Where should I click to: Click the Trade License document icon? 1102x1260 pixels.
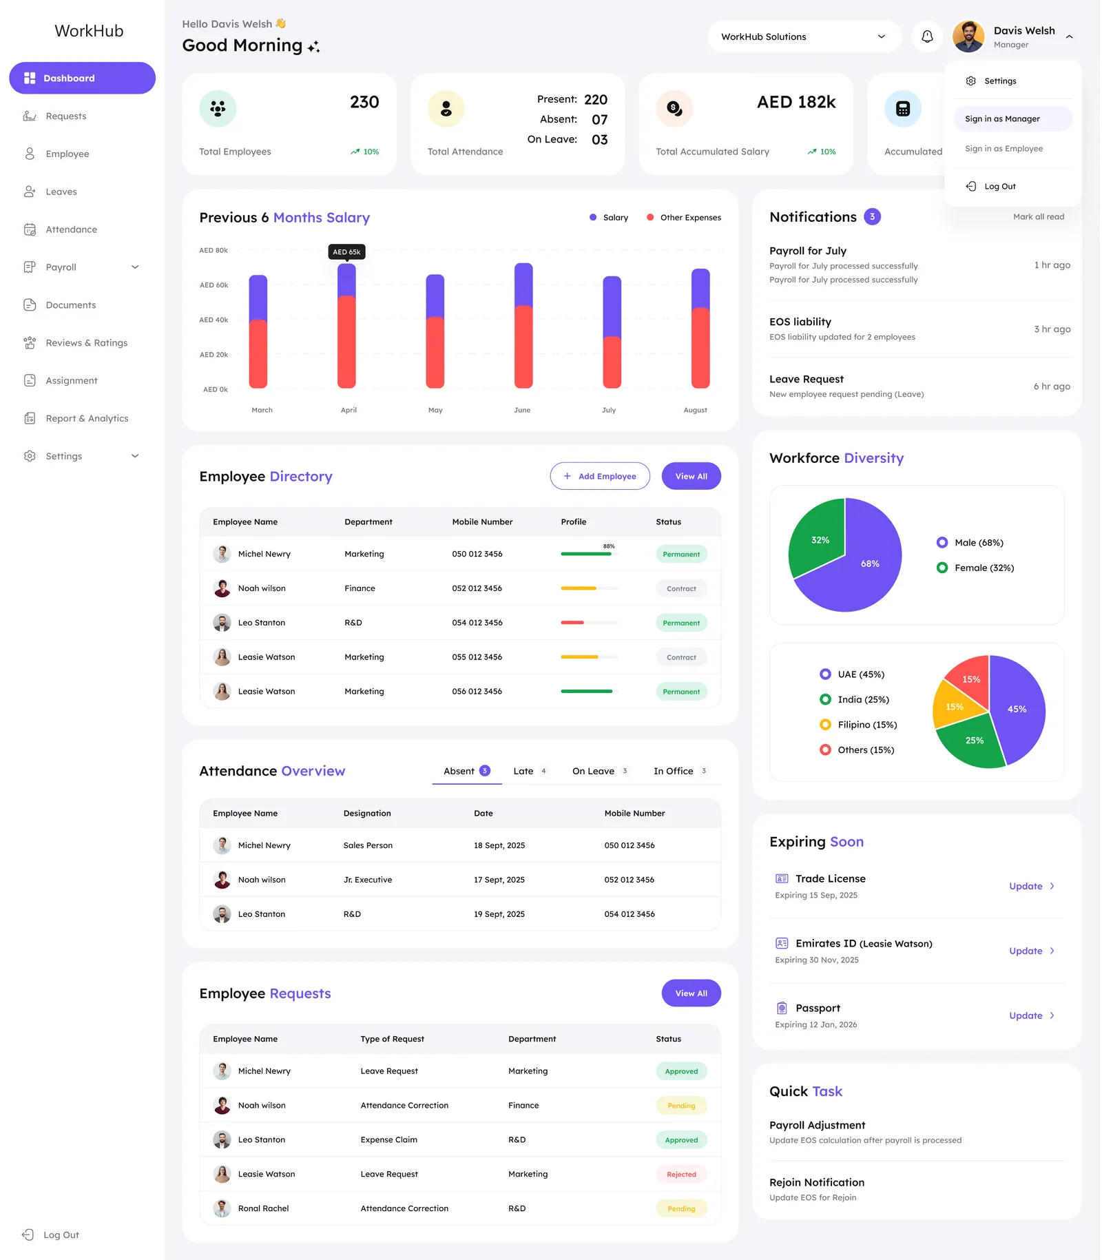(x=782, y=878)
